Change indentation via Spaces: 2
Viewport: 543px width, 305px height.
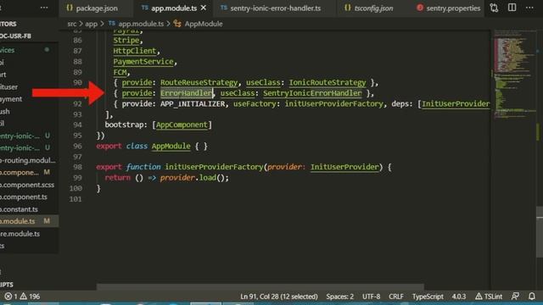pos(339,297)
